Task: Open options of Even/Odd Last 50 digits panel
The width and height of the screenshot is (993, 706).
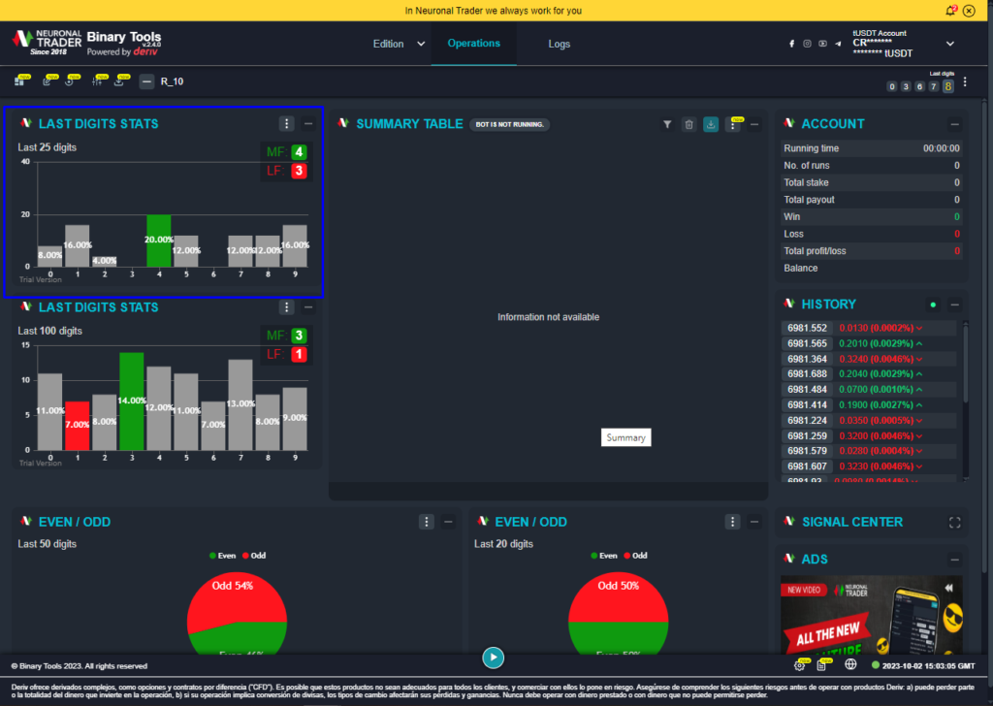Action: (427, 522)
